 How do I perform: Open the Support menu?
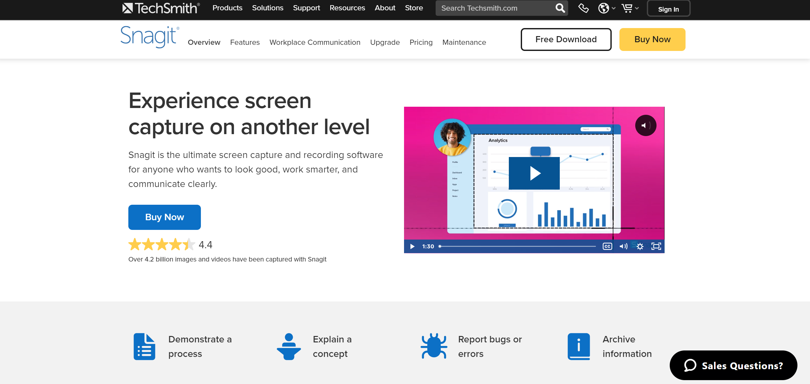pyautogui.click(x=306, y=8)
